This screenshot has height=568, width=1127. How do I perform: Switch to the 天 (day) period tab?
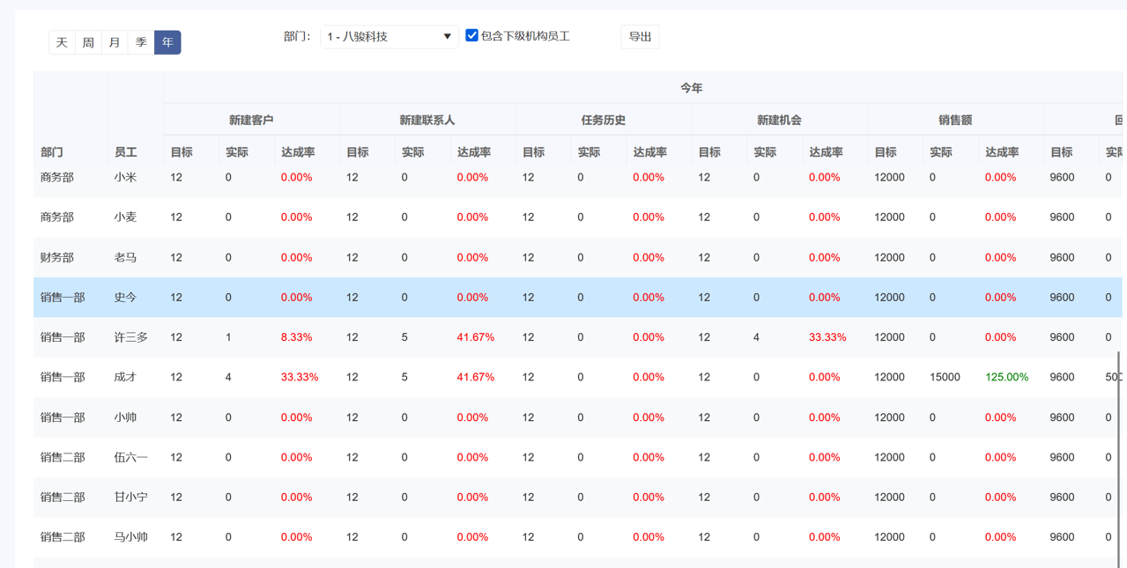[x=62, y=41]
